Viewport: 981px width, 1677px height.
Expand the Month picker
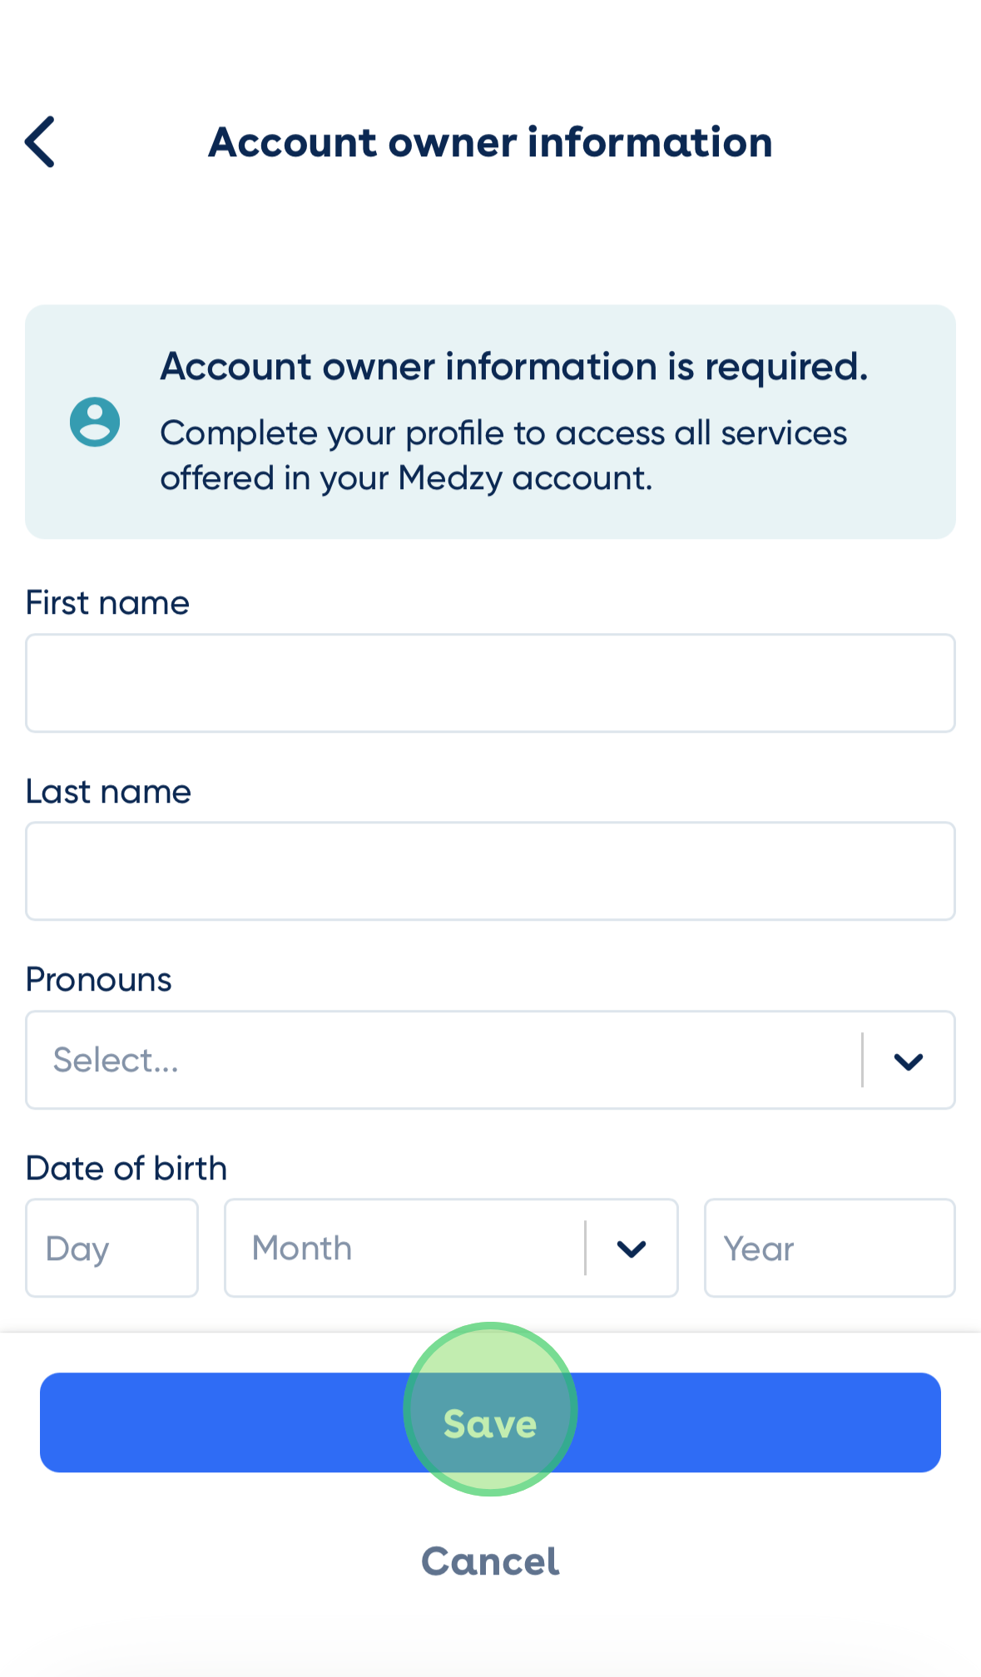pyautogui.click(x=450, y=1248)
